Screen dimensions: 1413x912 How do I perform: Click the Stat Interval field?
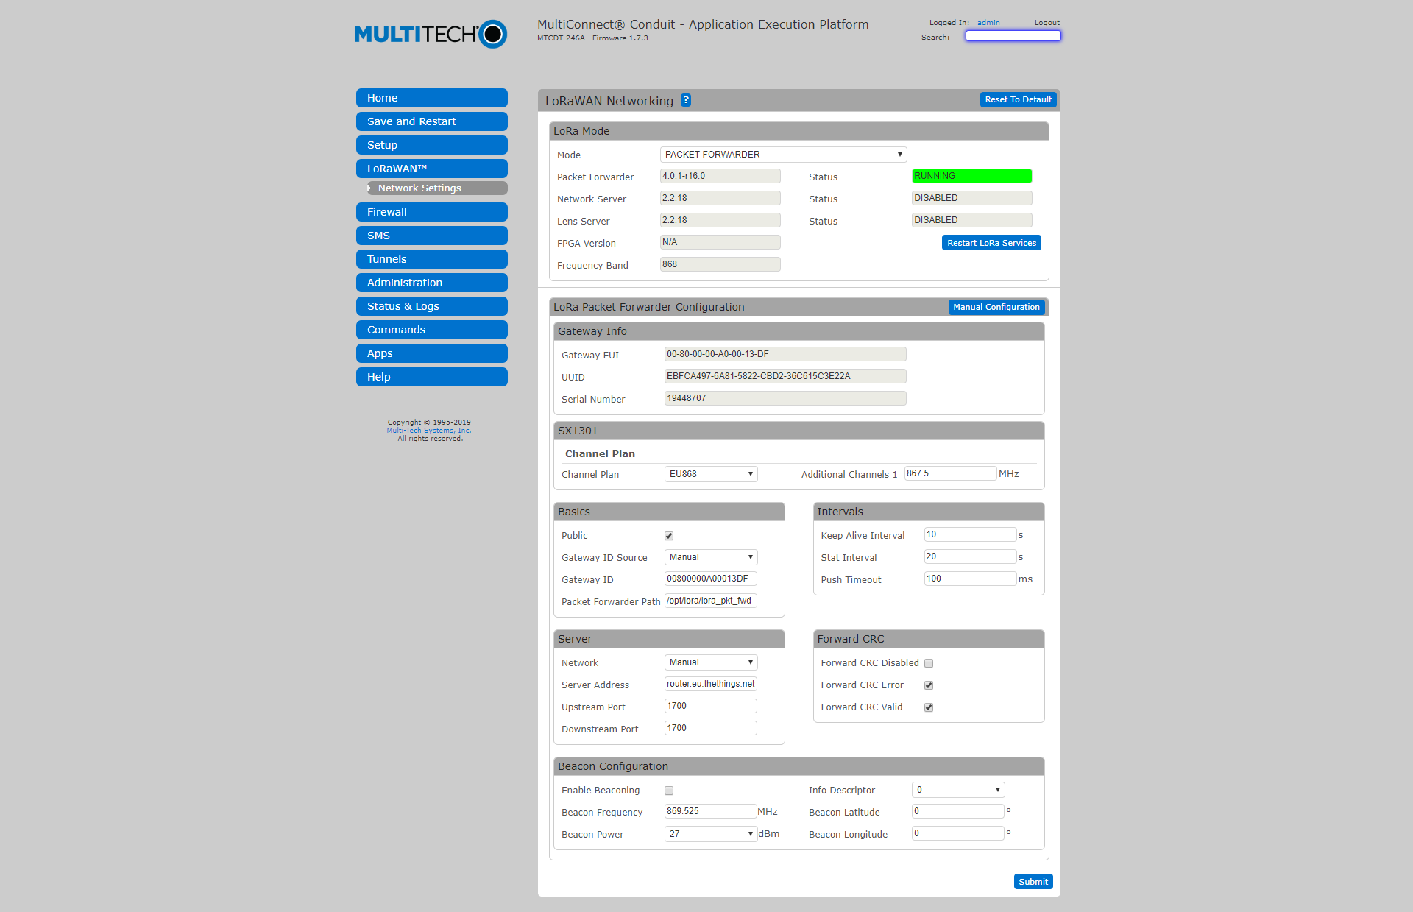pyautogui.click(x=970, y=556)
